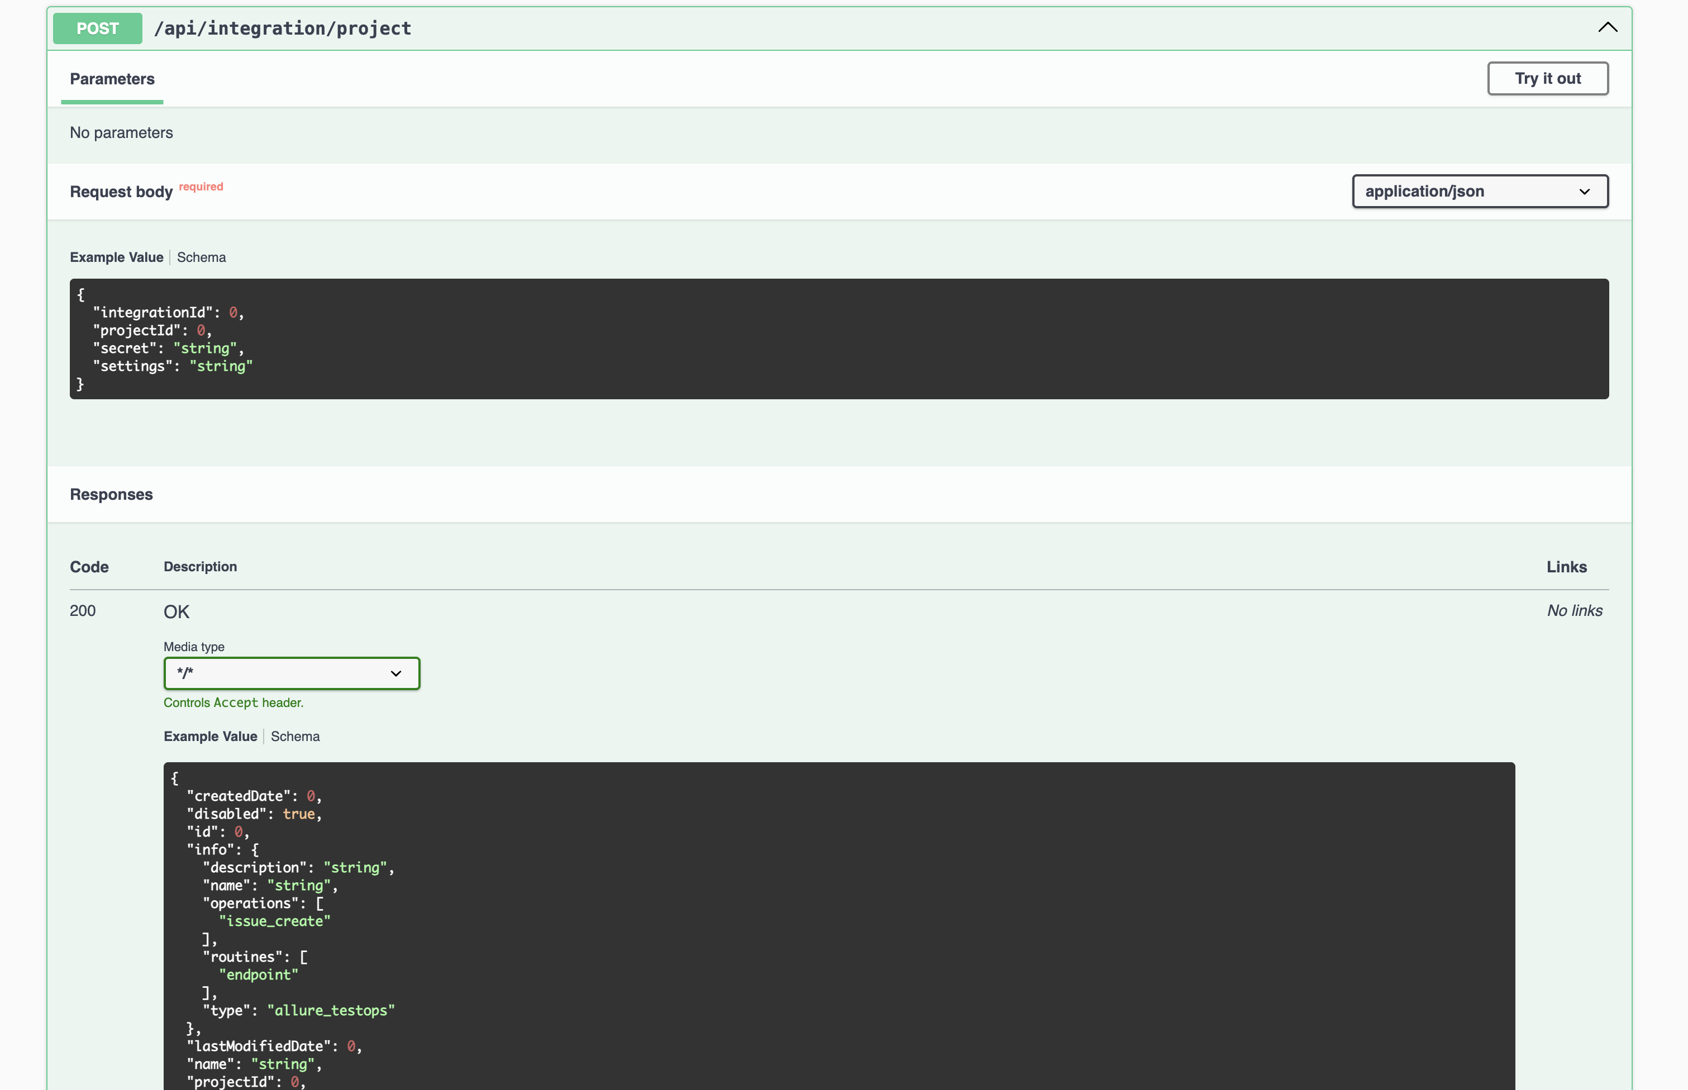Switch to Schema under Request body
The width and height of the screenshot is (1688, 1090).
(x=202, y=257)
